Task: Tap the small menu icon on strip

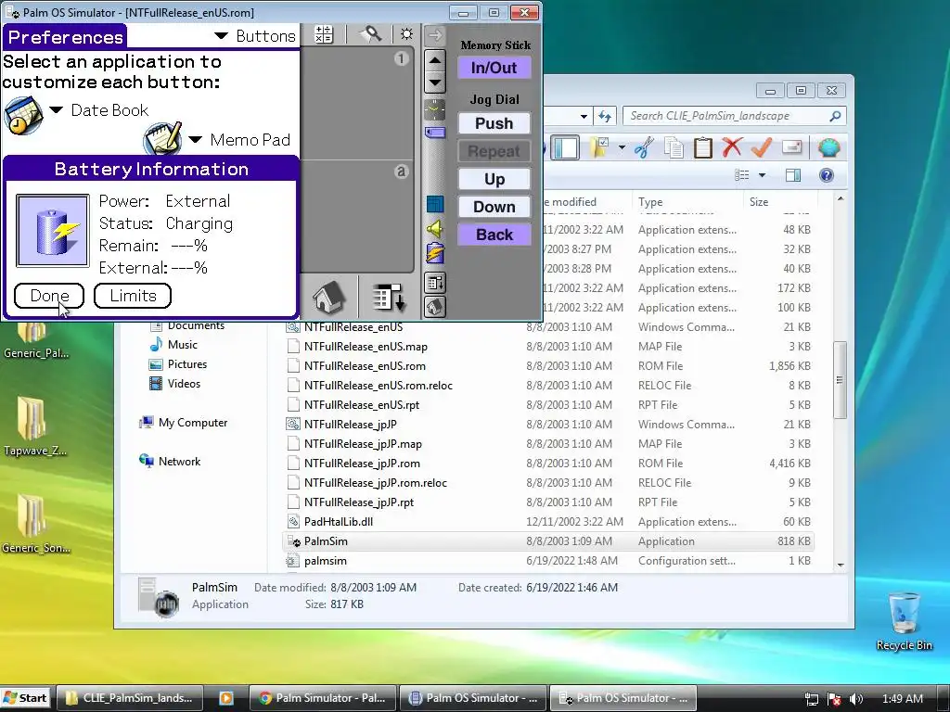Action: coord(435,282)
